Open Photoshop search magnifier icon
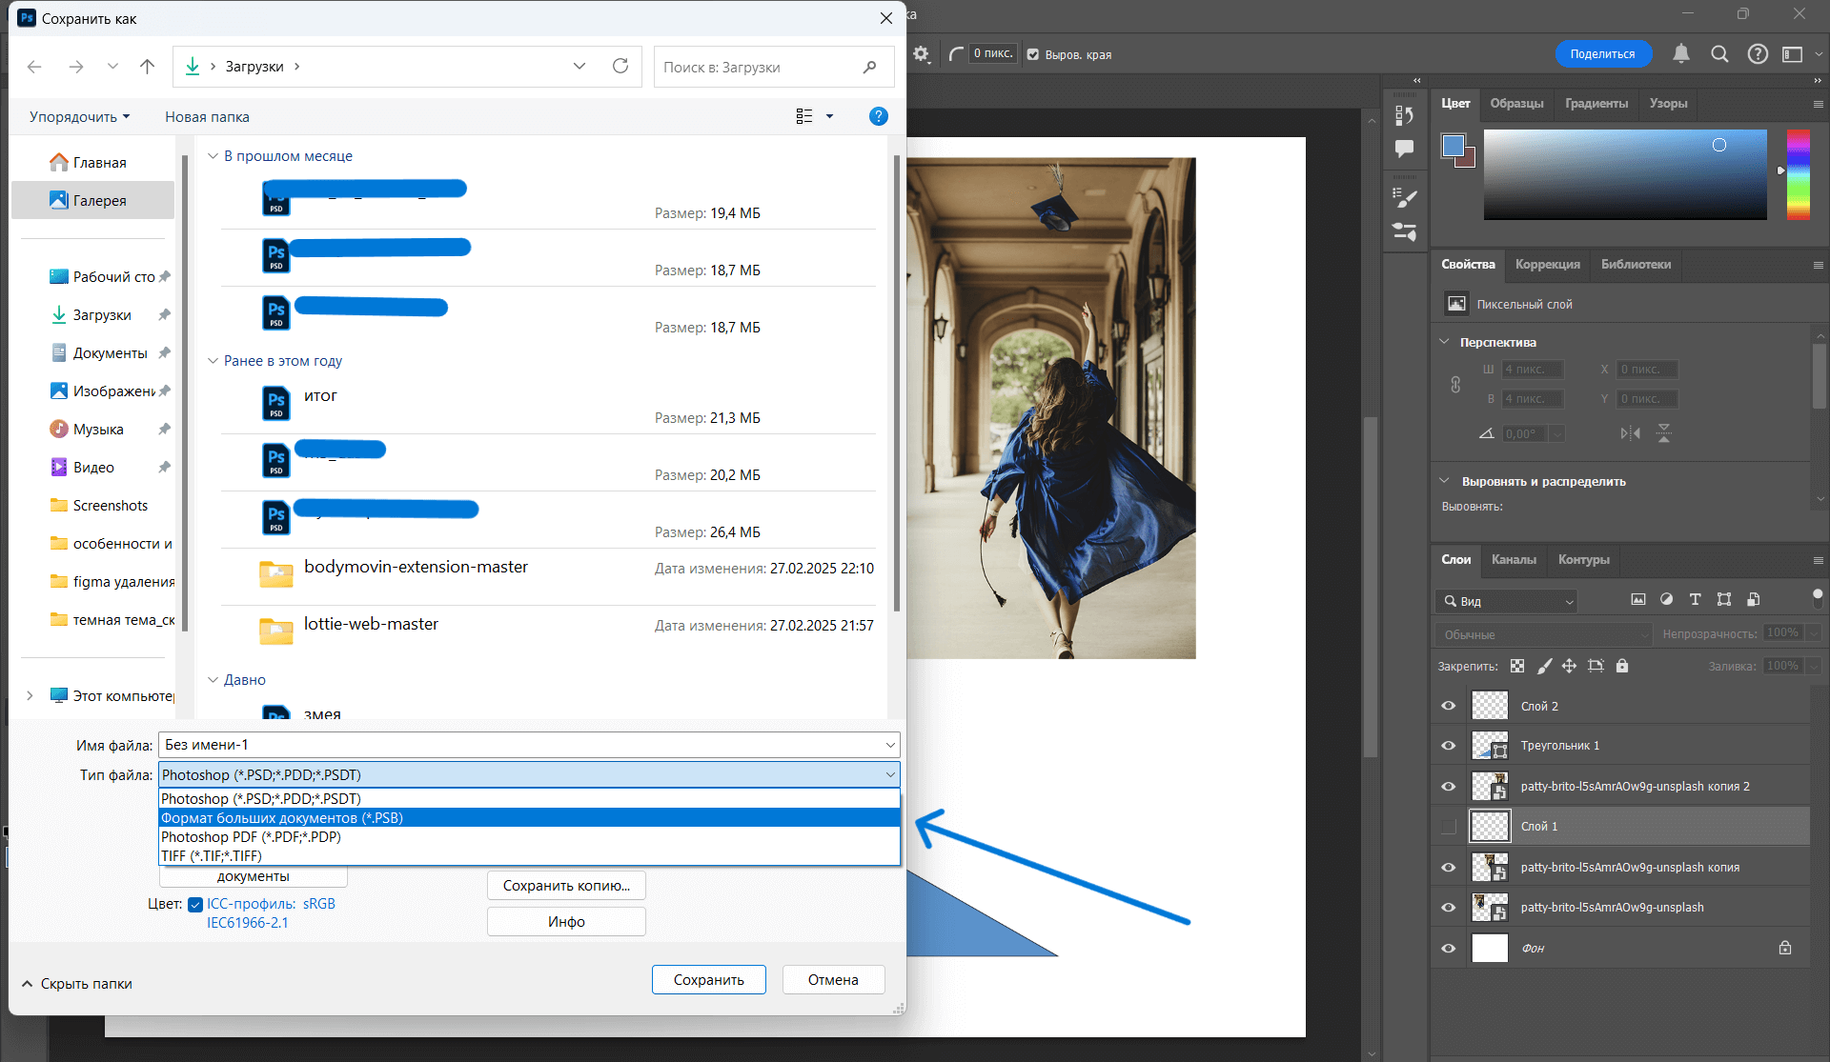Image resolution: width=1830 pixels, height=1062 pixels. [x=1719, y=54]
